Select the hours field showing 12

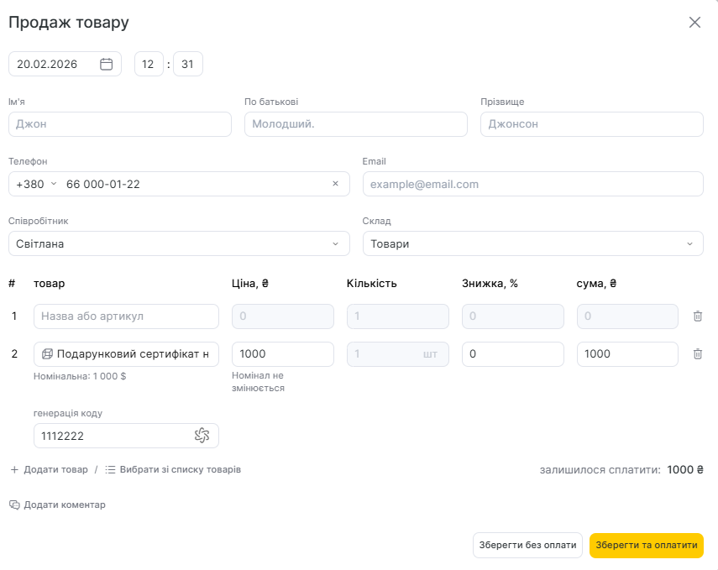[149, 65]
